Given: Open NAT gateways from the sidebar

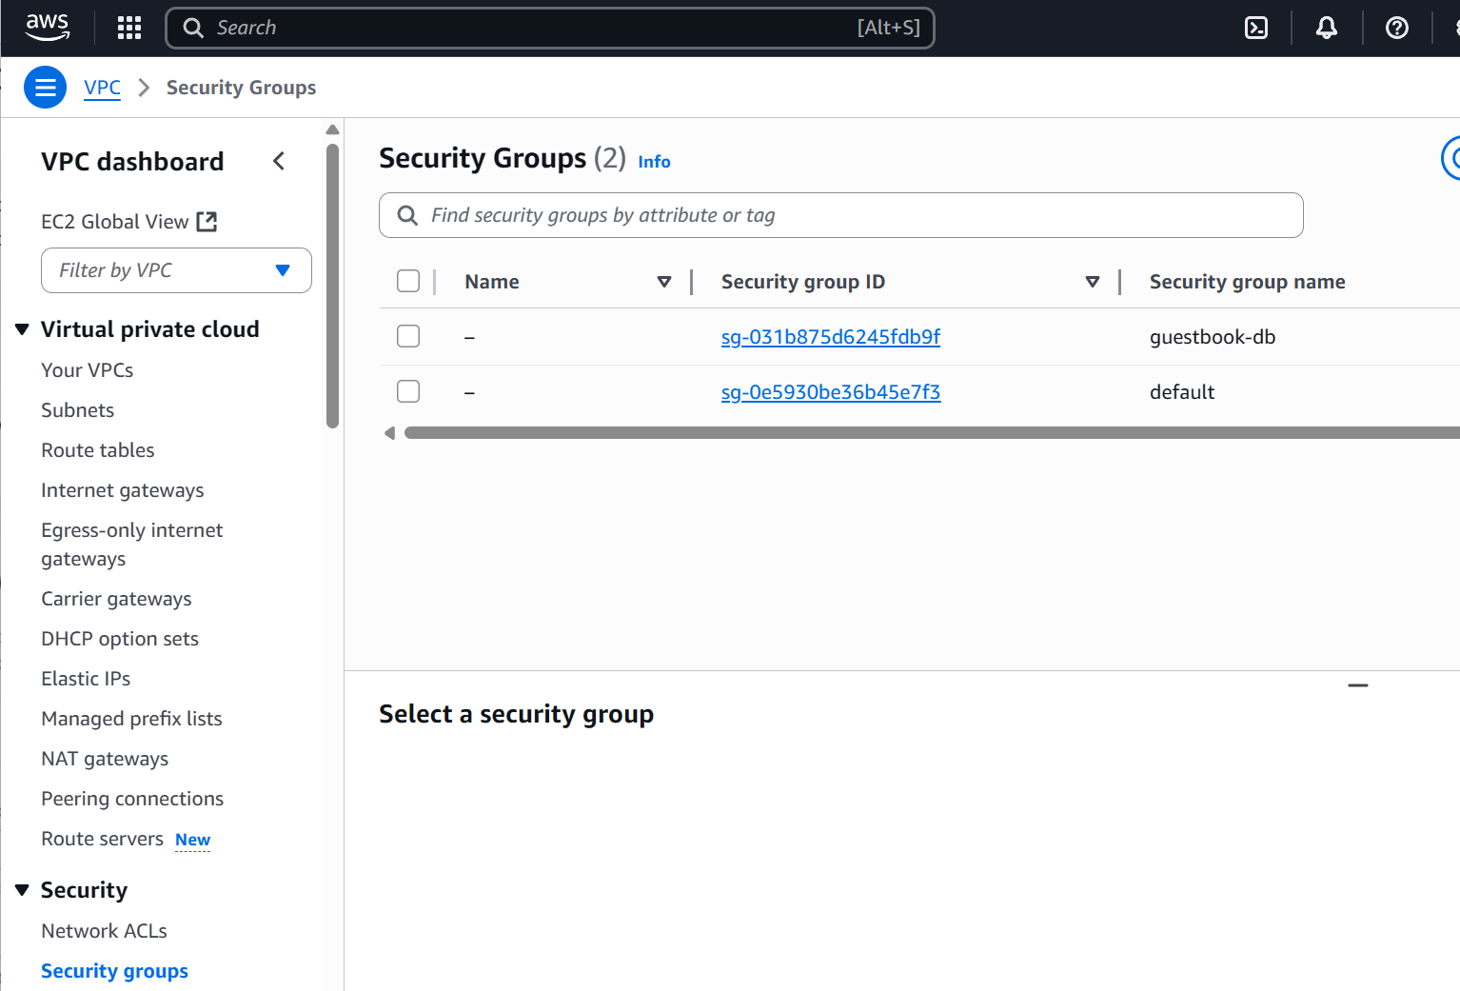Looking at the screenshot, I should [105, 759].
